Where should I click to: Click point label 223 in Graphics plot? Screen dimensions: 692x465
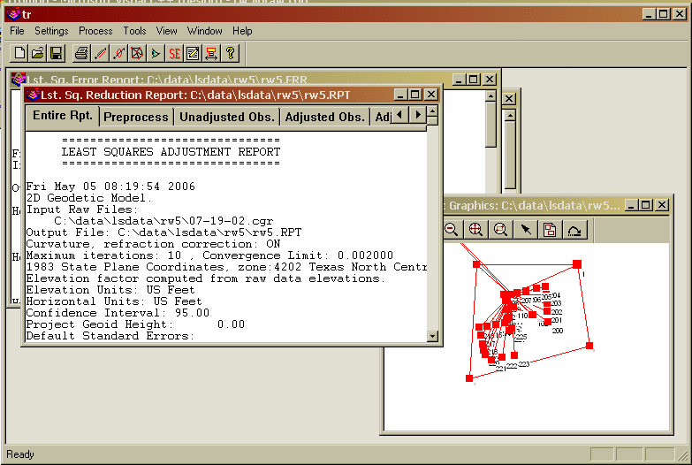(x=524, y=364)
